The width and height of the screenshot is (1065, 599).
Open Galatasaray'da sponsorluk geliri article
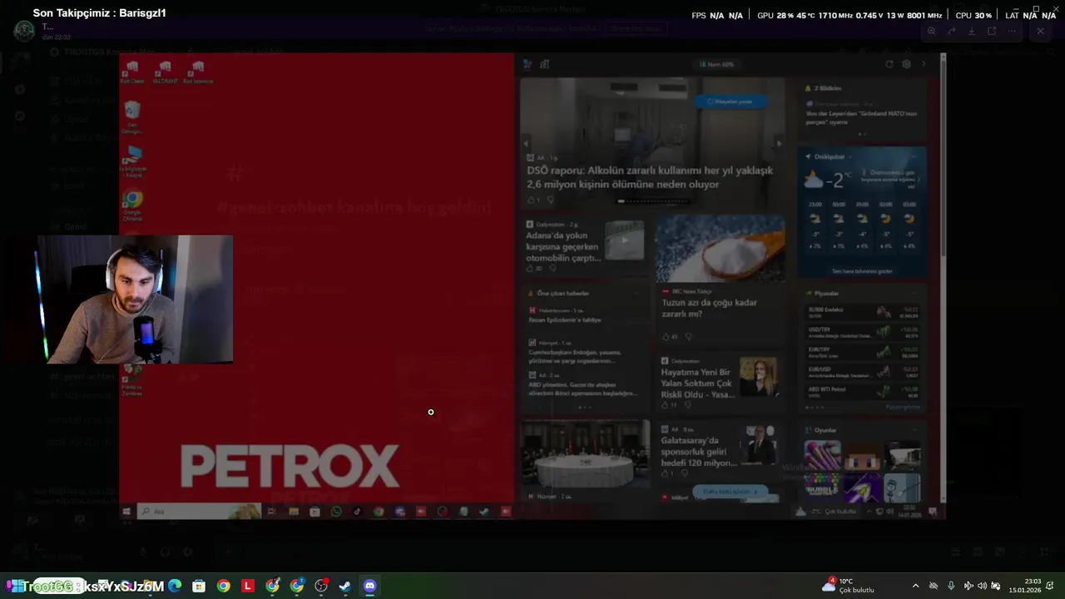[x=699, y=452]
